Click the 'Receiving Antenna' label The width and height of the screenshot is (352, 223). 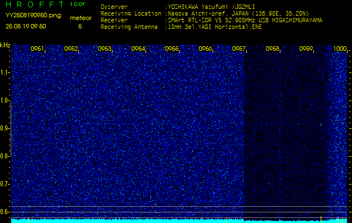click(129, 27)
